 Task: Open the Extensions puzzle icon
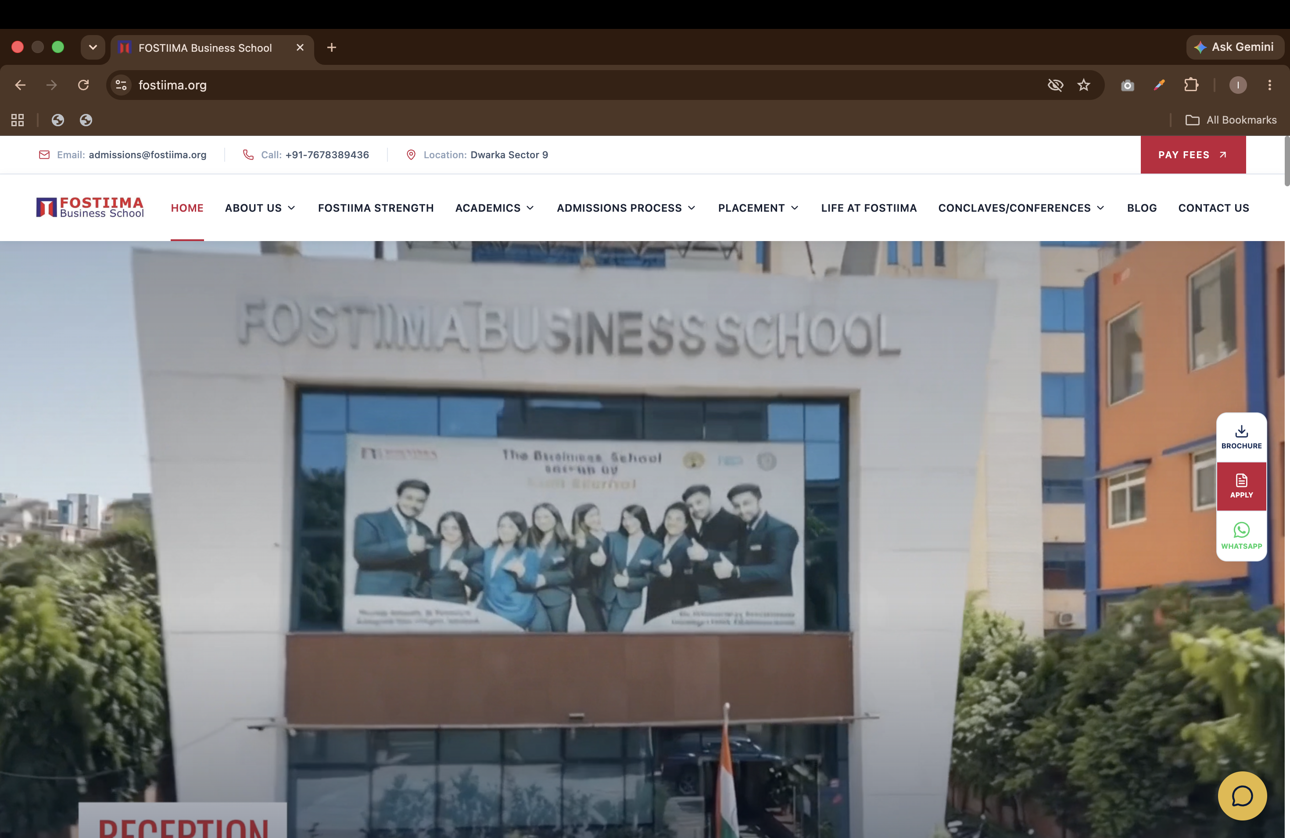[x=1191, y=85]
